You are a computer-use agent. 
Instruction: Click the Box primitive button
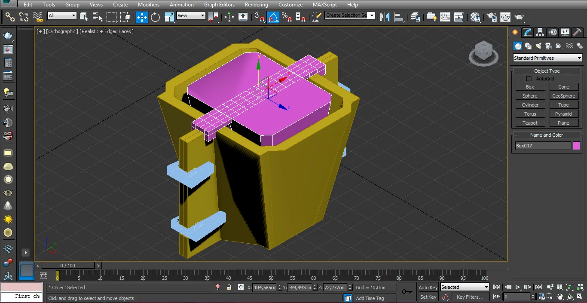coord(530,87)
